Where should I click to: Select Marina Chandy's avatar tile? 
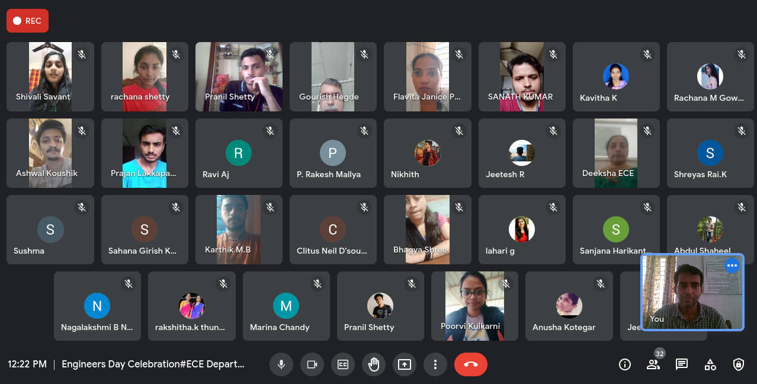pos(286,306)
